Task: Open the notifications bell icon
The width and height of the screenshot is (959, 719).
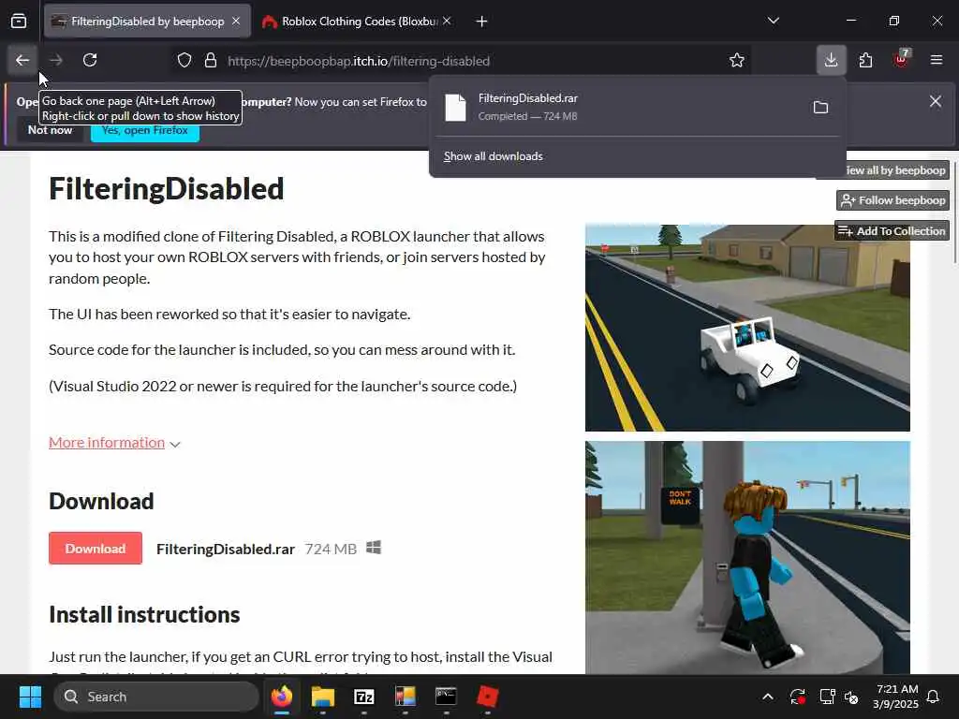Action: [934, 697]
